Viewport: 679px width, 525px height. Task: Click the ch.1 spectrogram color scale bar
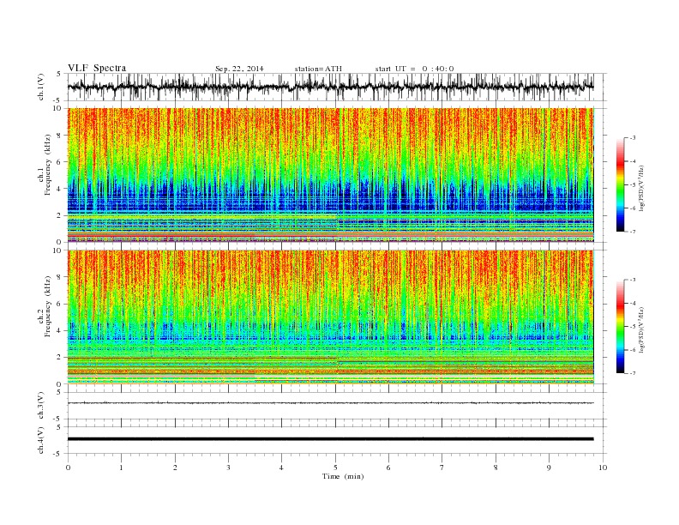(621, 185)
